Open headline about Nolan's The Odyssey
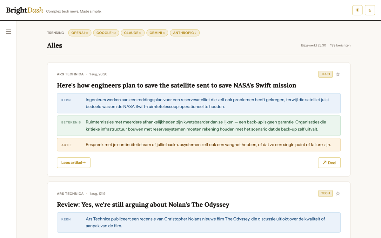The height and width of the screenshot is (238, 381). pyautogui.click(x=143, y=205)
